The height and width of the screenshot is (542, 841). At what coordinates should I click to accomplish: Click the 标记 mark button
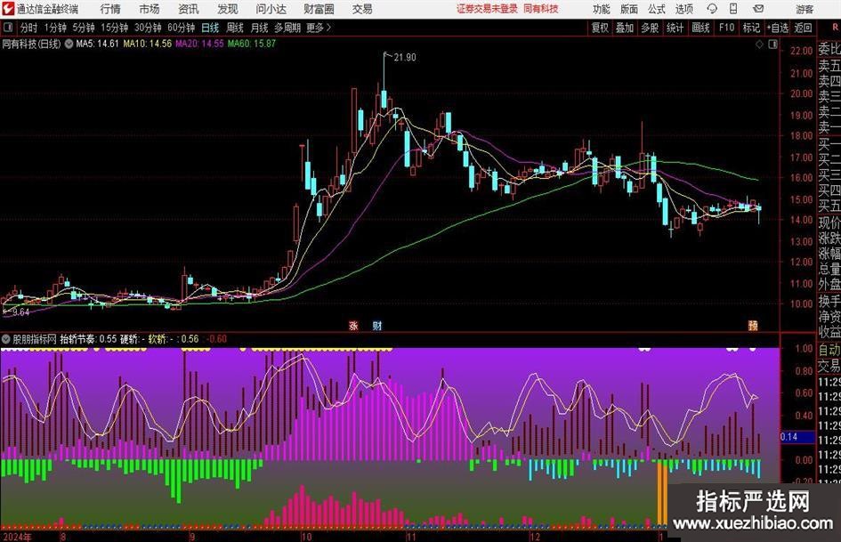click(751, 28)
